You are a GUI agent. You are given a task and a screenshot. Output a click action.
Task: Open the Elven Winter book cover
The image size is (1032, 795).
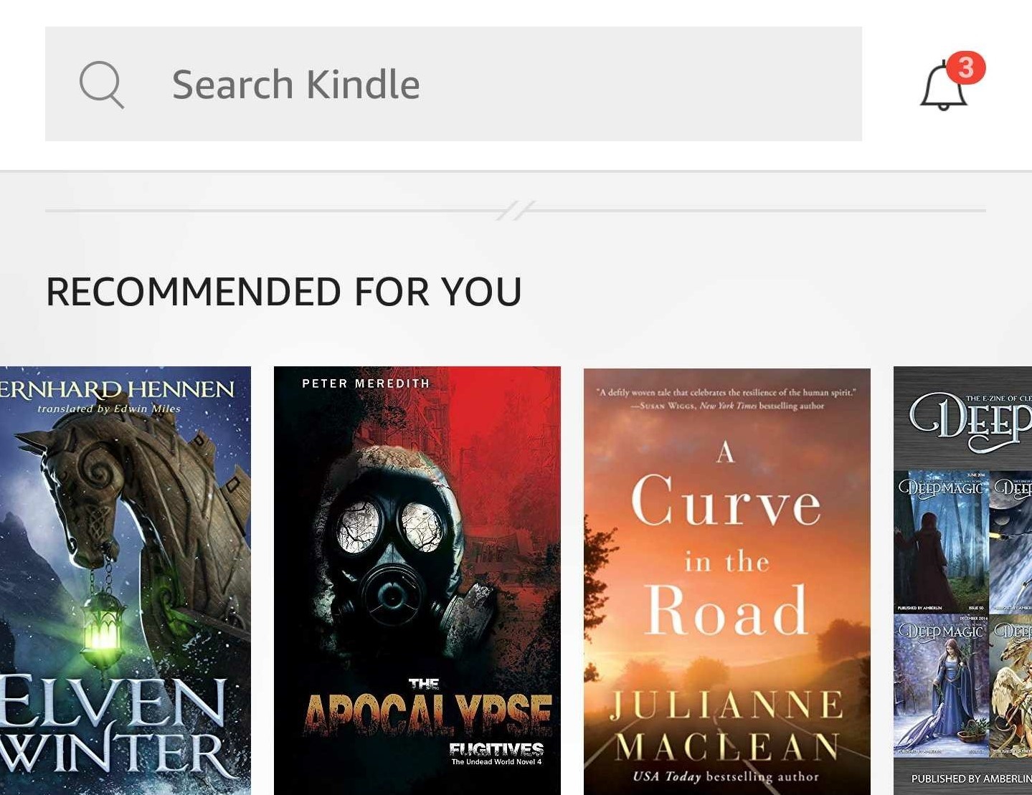(126, 581)
